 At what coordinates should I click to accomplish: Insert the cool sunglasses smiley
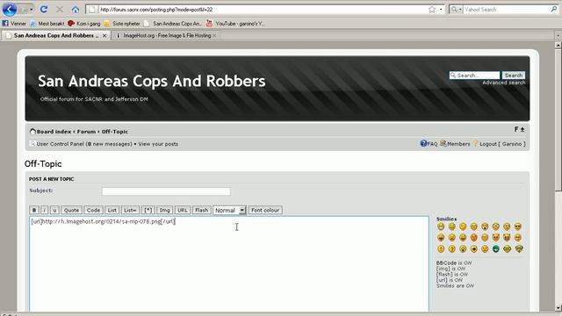(x=518, y=226)
